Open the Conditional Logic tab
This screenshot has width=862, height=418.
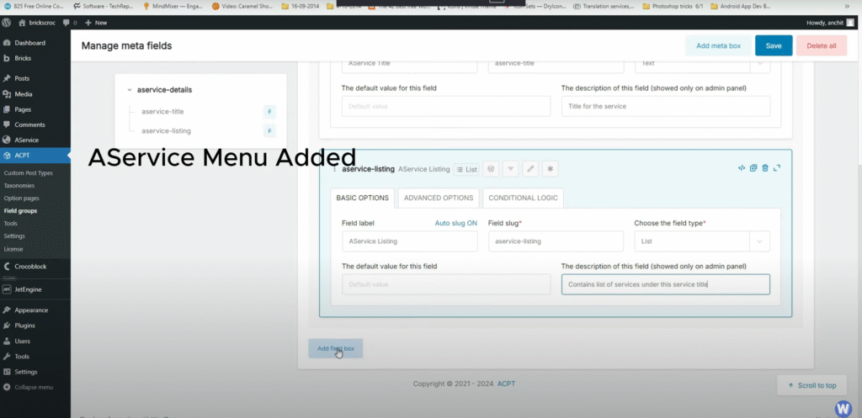(x=523, y=198)
